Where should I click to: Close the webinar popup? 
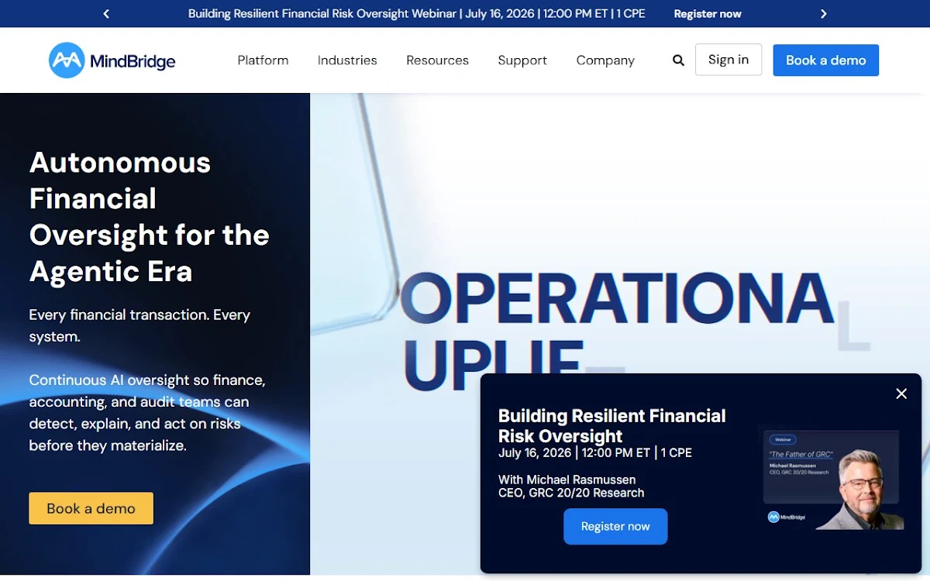pyautogui.click(x=901, y=394)
